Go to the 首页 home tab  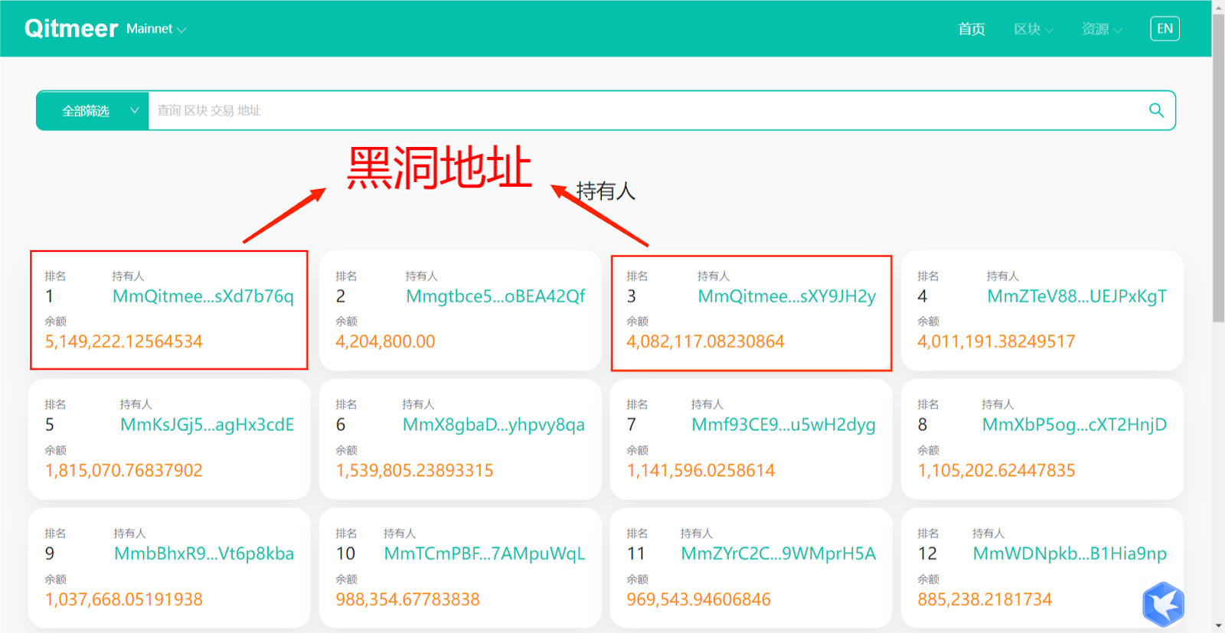[972, 29]
